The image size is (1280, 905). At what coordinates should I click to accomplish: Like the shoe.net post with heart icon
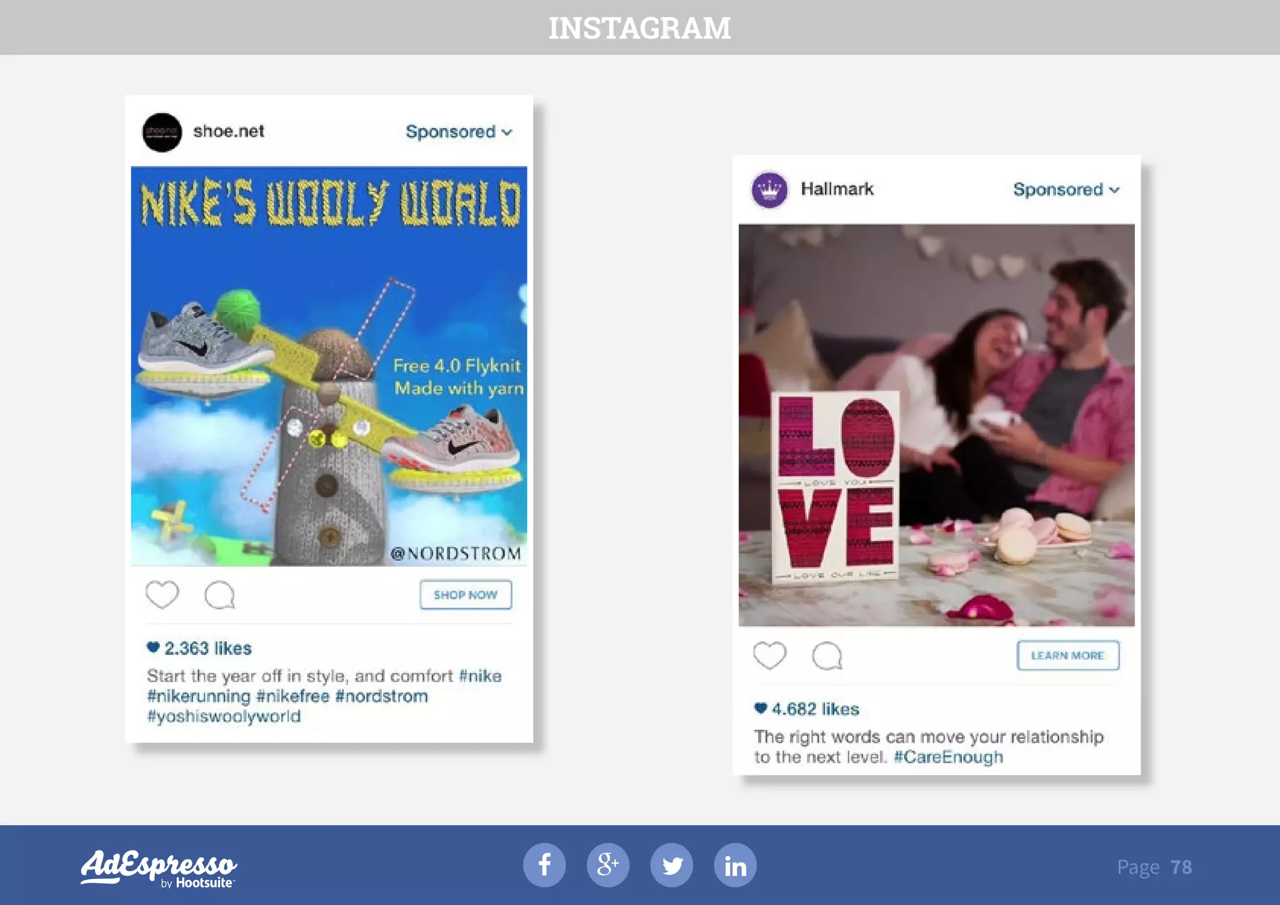[x=162, y=594]
